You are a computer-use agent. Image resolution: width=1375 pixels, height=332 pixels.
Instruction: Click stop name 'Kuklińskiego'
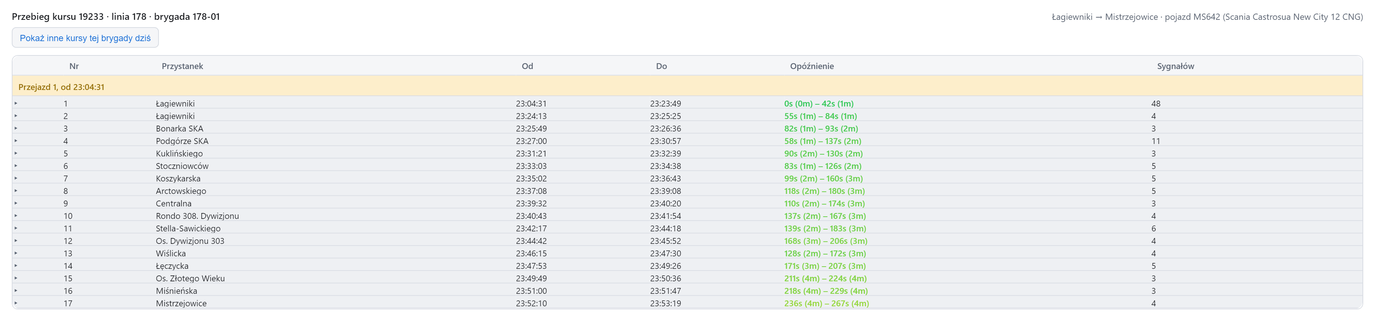179,154
